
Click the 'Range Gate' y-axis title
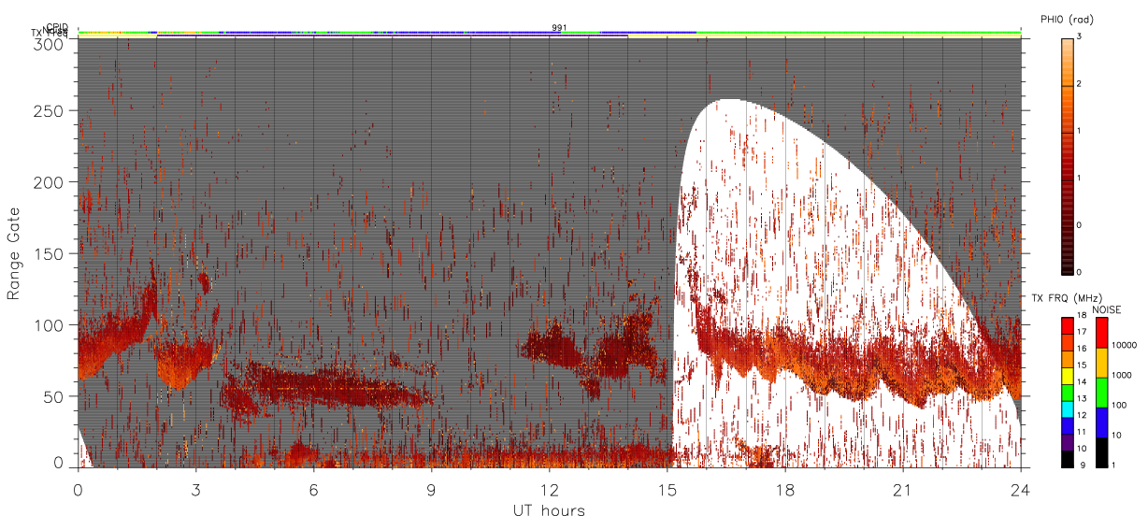pyautogui.click(x=14, y=253)
